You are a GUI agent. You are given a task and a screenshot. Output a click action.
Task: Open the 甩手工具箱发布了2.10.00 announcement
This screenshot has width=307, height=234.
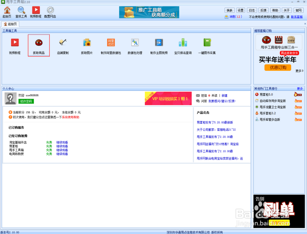click(x=215, y=151)
